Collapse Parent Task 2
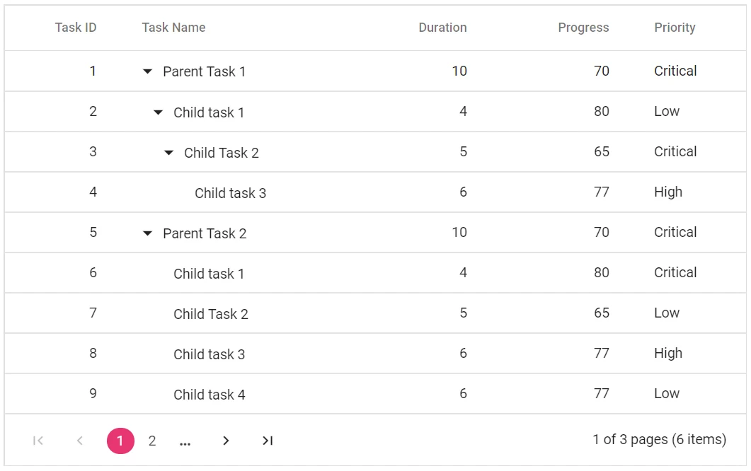The height and width of the screenshot is (471, 751). [147, 233]
